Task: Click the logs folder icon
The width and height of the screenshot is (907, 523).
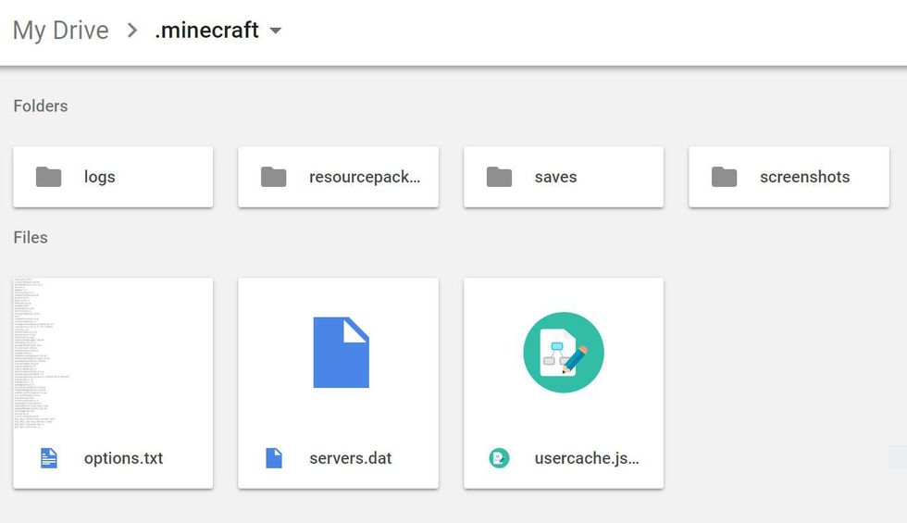Action: click(48, 177)
